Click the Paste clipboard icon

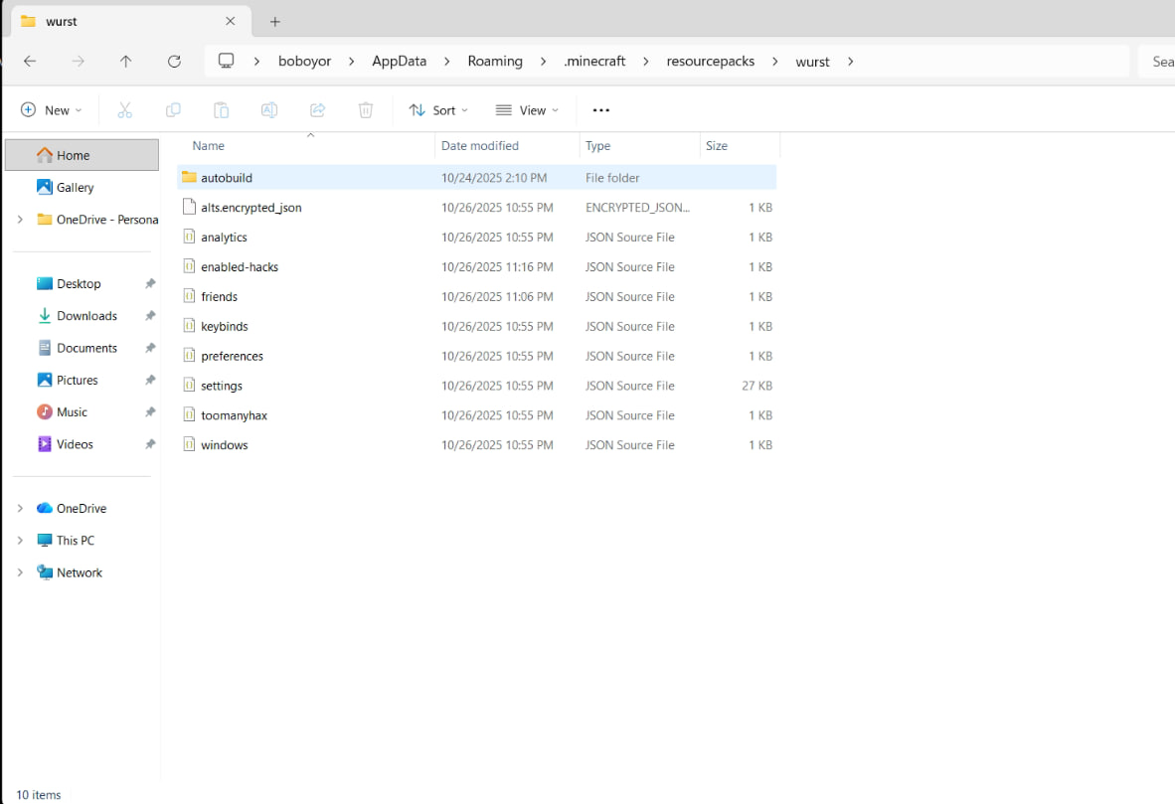point(221,110)
